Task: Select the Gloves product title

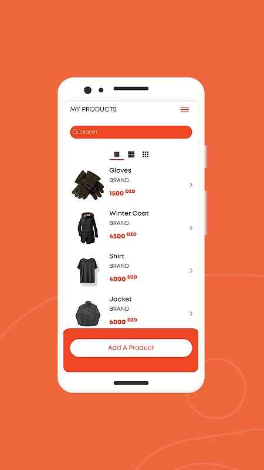Action: [120, 170]
